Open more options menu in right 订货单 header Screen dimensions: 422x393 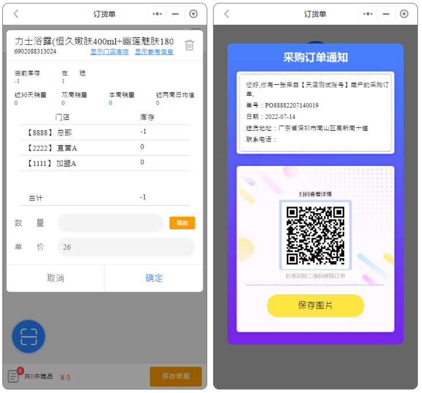click(x=368, y=14)
